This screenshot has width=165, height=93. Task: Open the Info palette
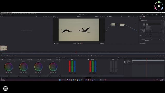(x=163, y=56)
